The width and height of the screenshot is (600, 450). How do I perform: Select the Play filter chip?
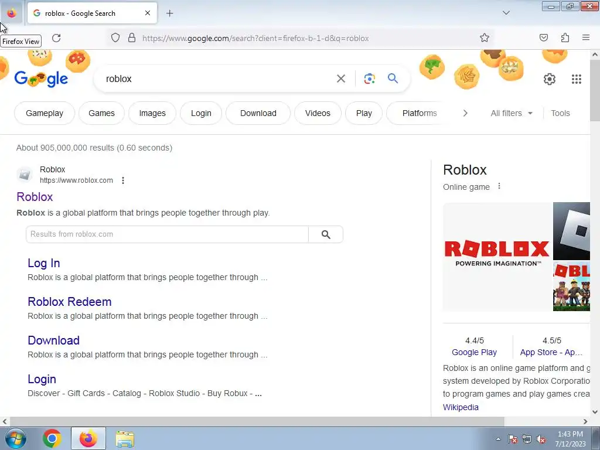coord(363,113)
